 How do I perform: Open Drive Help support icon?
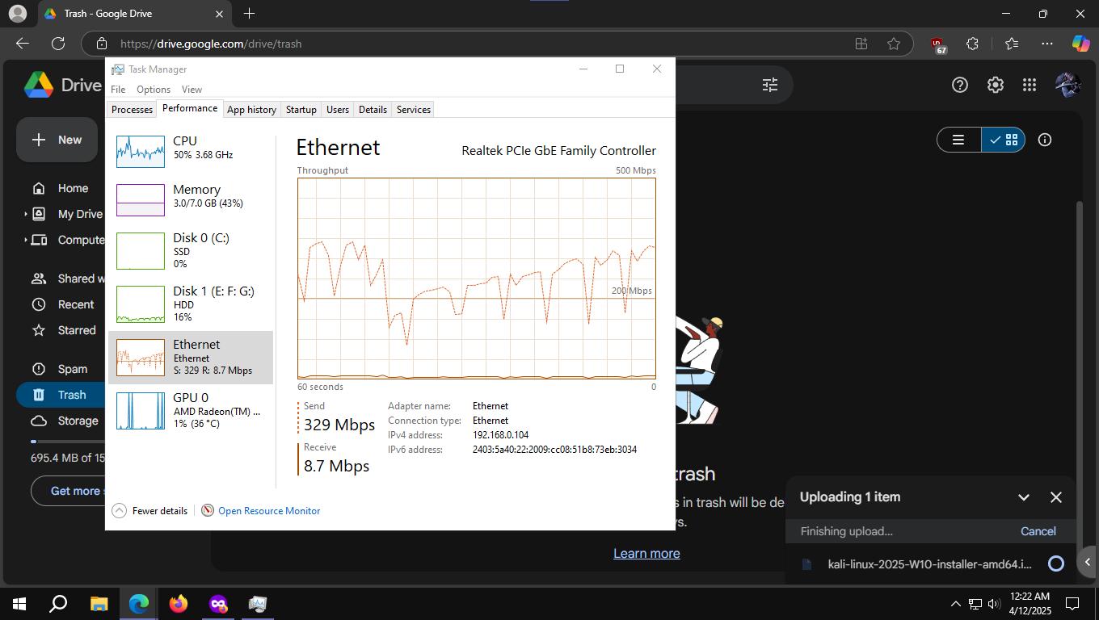960,85
